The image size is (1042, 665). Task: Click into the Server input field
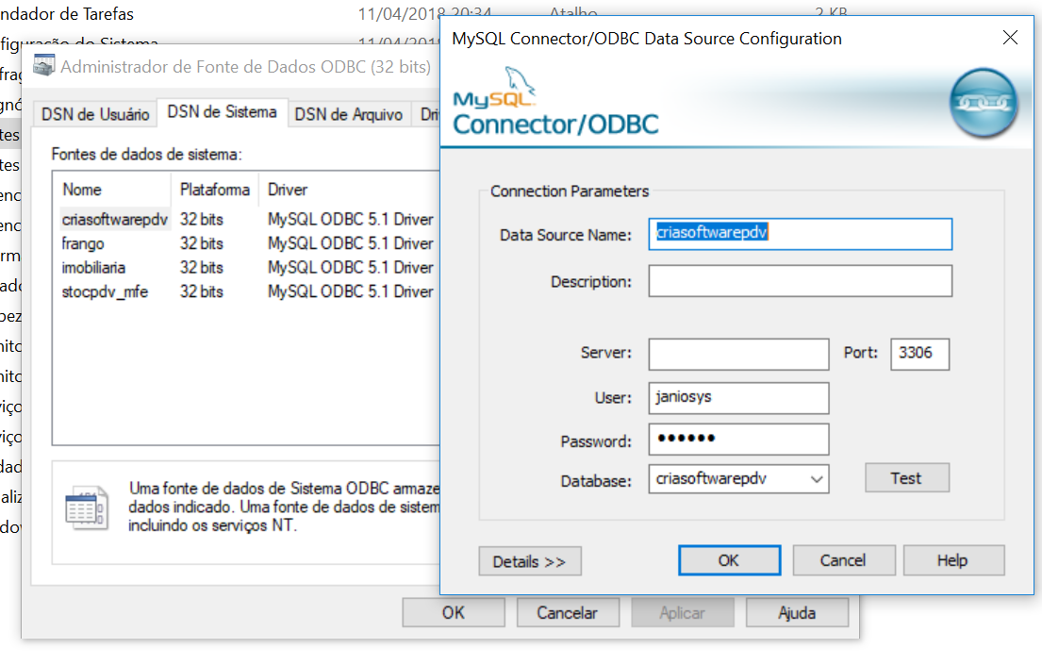[738, 354]
